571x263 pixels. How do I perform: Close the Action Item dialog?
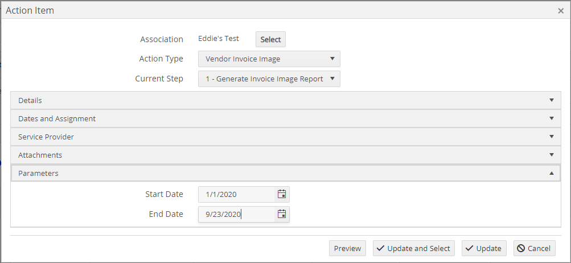(x=561, y=11)
